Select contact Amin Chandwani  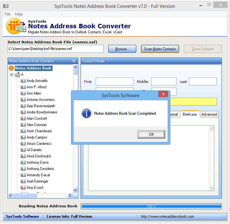(x=39, y=131)
